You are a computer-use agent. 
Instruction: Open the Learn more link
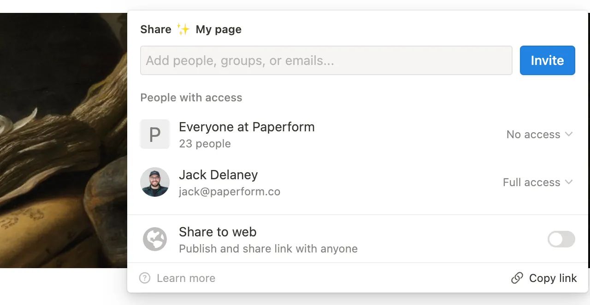pyautogui.click(x=185, y=278)
